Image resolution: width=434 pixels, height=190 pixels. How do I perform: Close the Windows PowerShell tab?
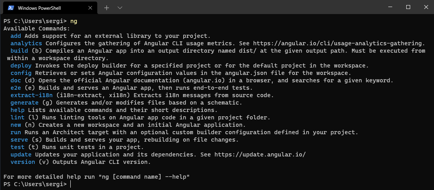tap(90, 8)
